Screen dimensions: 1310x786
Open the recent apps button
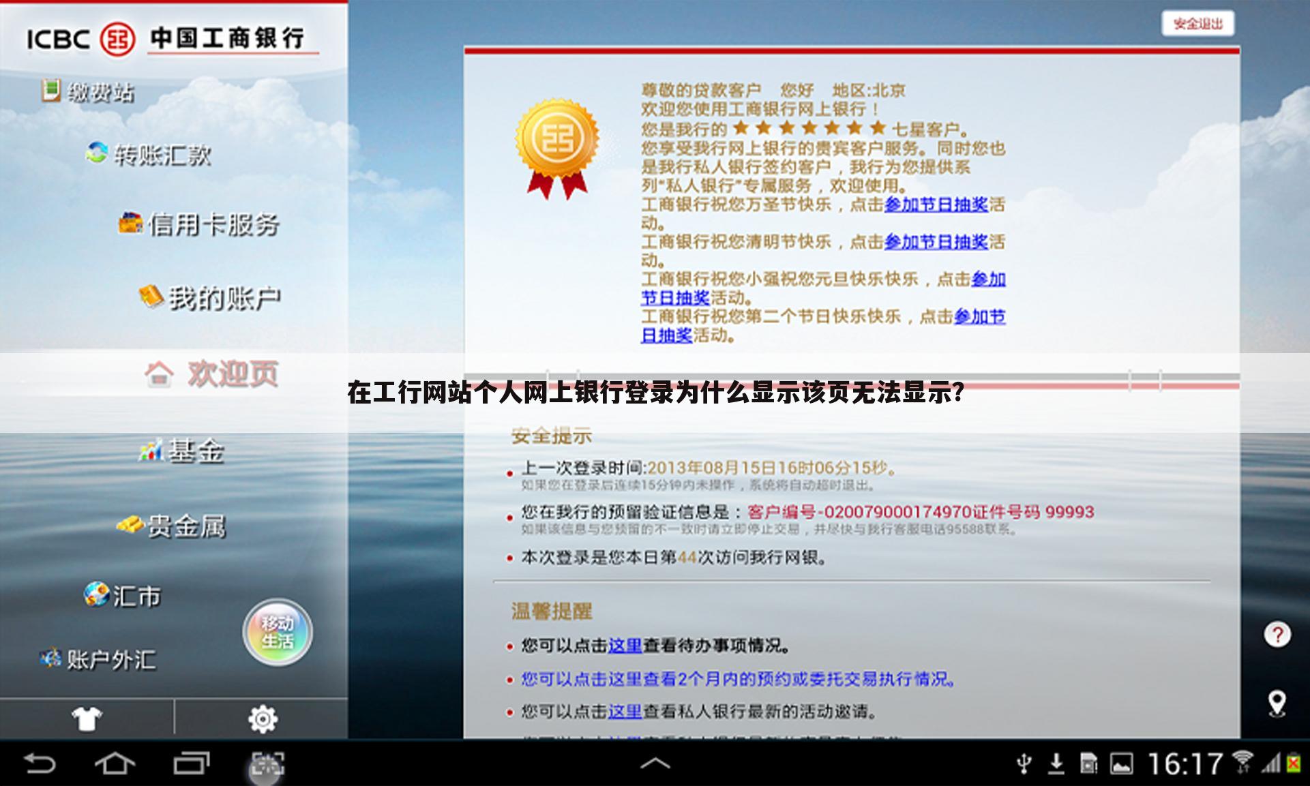click(x=191, y=763)
